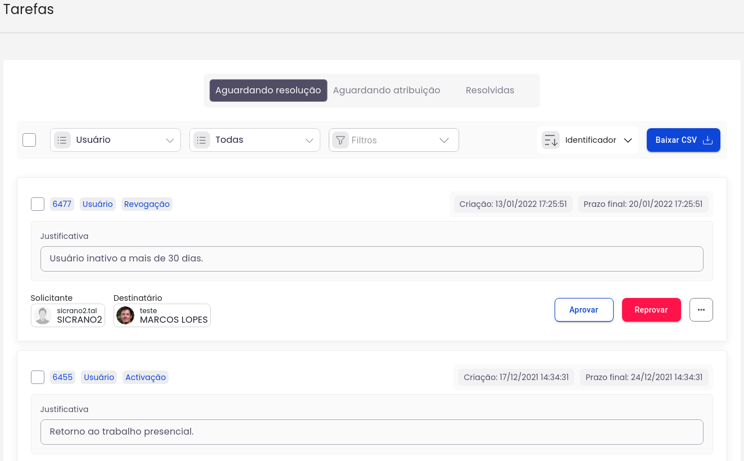Click the red Reprovar button
The width and height of the screenshot is (744, 461).
(651, 310)
